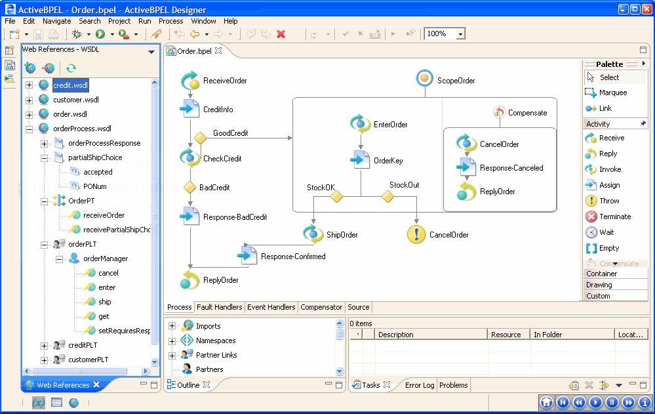Click the Outline panel vertical scrollbar

(340, 347)
